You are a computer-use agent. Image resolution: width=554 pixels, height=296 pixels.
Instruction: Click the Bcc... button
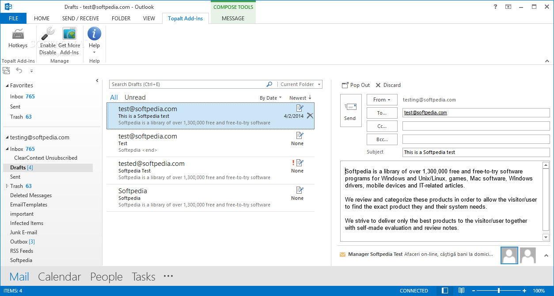pos(382,139)
